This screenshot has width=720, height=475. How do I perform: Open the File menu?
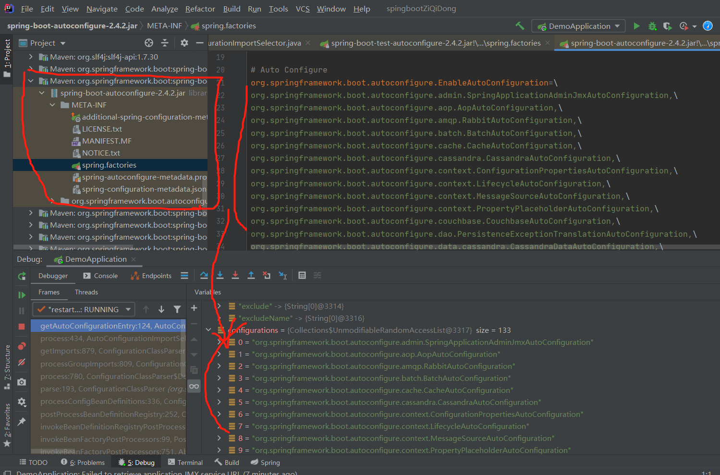click(x=27, y=9)
